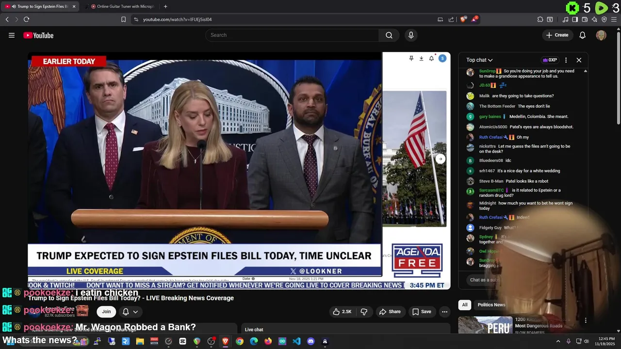Click the search magnifier button
Screen dimensions: 621x349
click(x=389, y=35)
